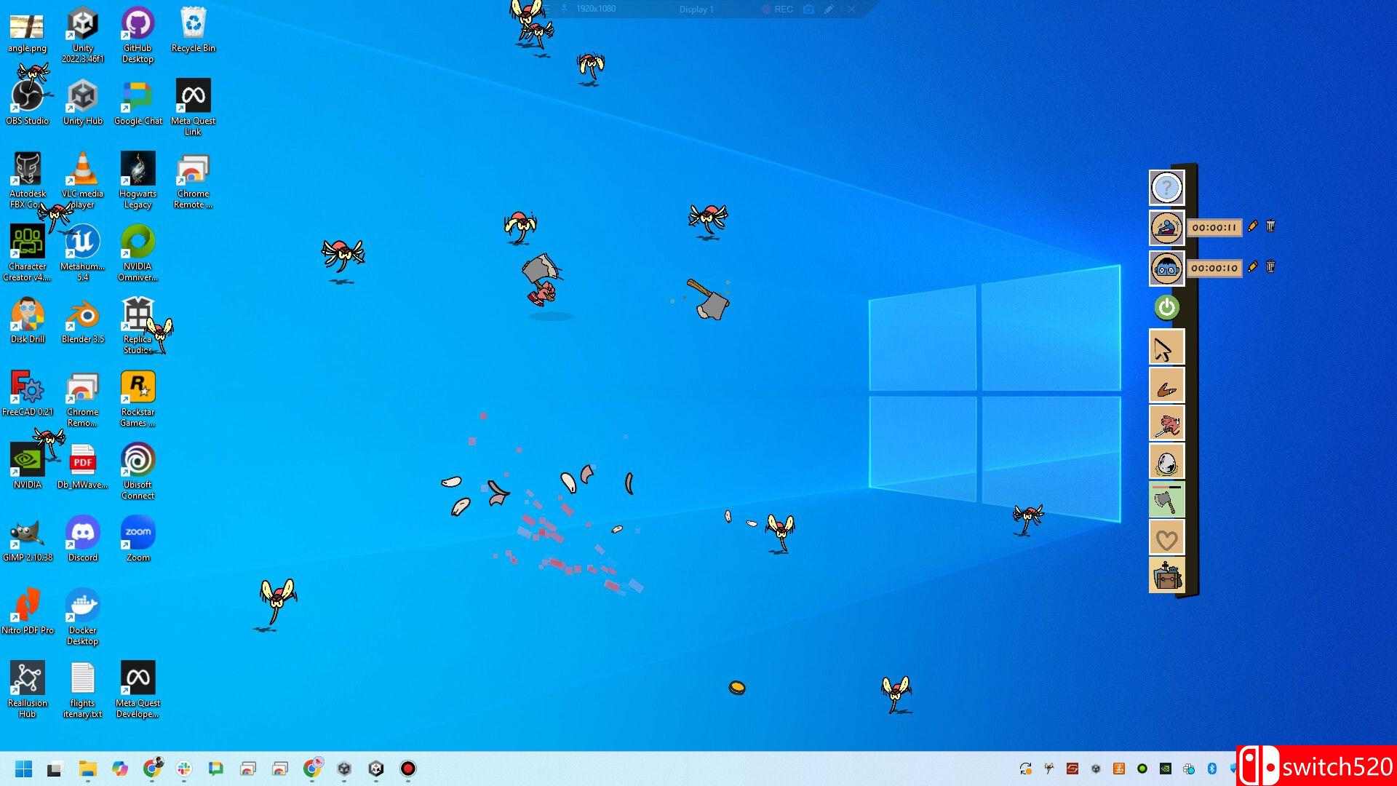1397x786 pixels.
Task: Select the boomerang tool in sidebar
Action: (1166, 386)
